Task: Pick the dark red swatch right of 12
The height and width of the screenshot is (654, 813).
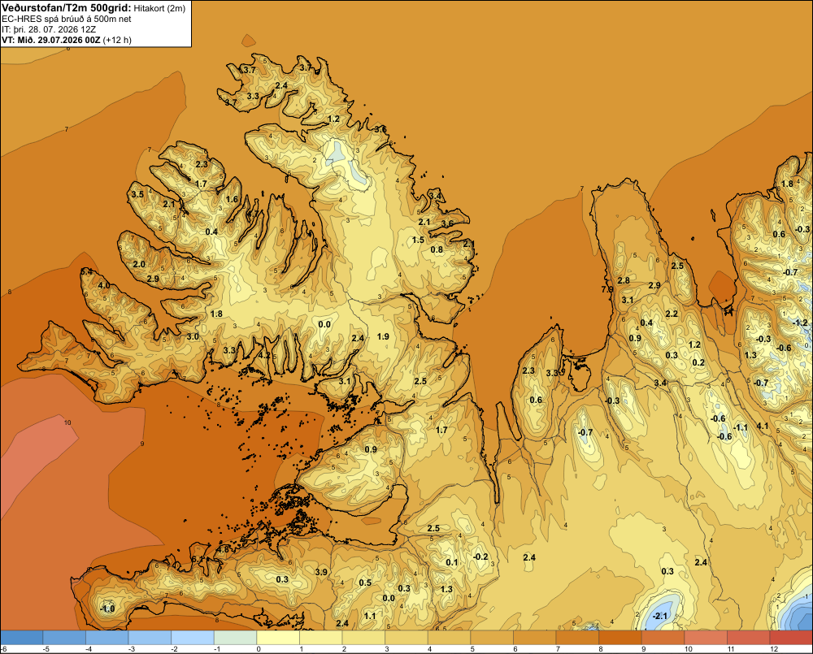Action: point(791,638)
